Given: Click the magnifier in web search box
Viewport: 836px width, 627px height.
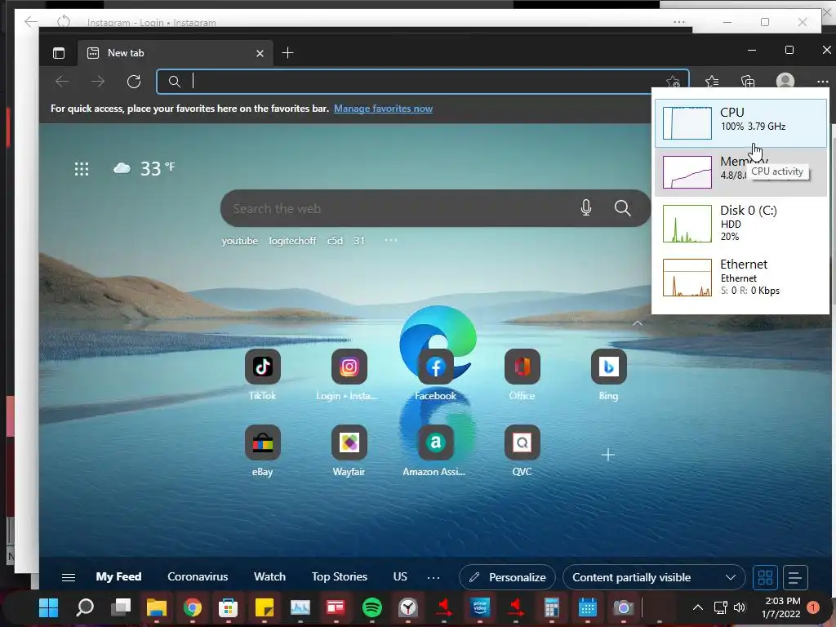Looking at the screenshot, I should [622, 208].
